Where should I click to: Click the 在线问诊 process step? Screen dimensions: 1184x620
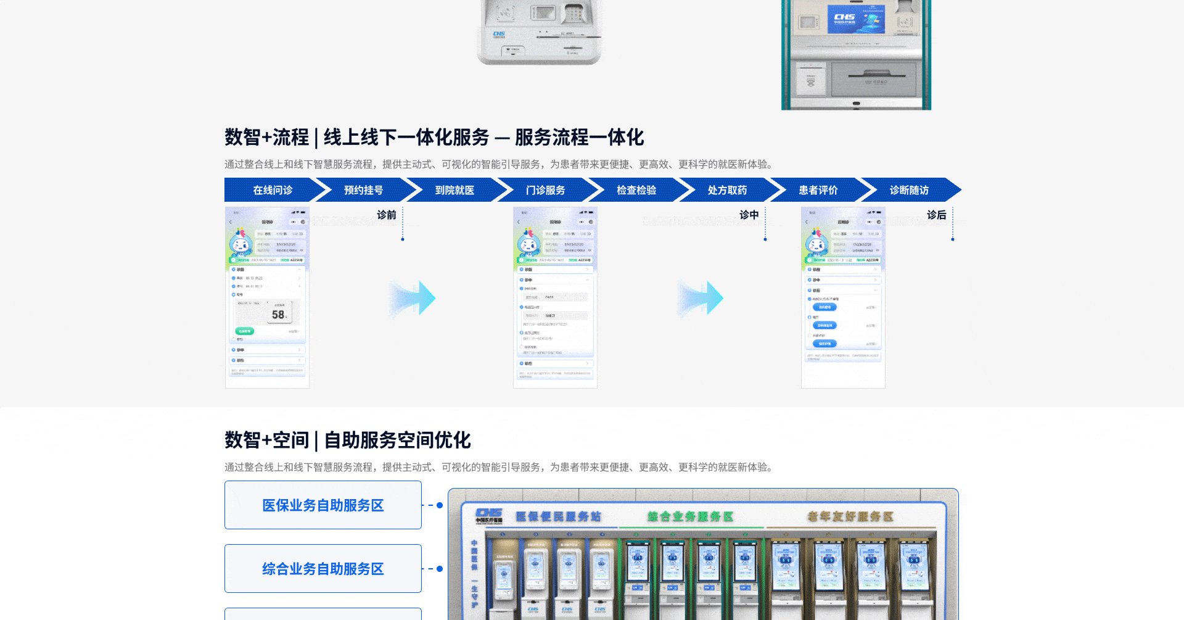(x=273, y=190)
